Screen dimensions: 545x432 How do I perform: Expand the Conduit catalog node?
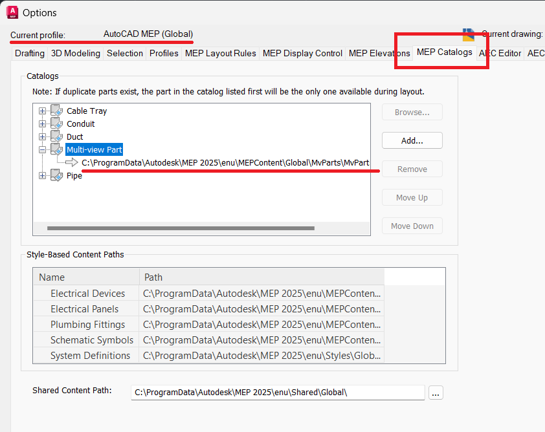pos(42,124)
